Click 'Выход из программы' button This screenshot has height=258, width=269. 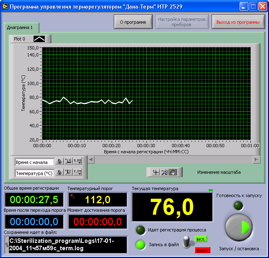tap(238, 22)
